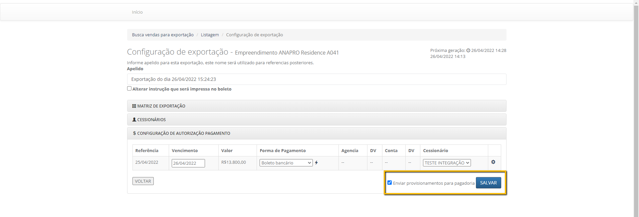
Task: Enable Alterar instrução impressa no boleto checkbox
Action: pos(129,89)
